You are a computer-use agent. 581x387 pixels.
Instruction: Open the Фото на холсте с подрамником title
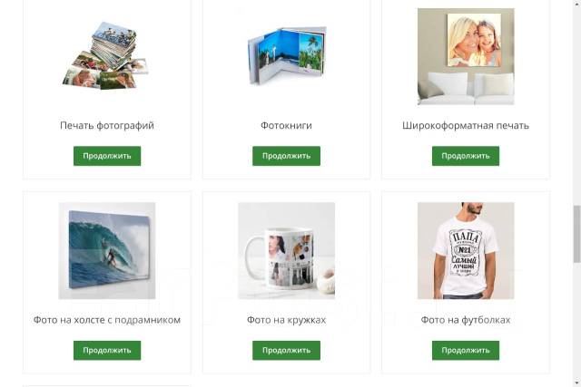tap(107, 320)
